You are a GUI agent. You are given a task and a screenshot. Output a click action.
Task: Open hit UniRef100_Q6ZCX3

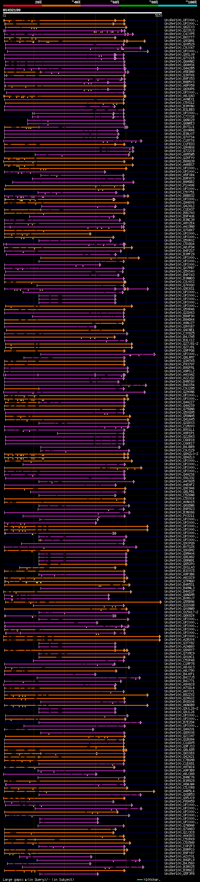[179, 27]
